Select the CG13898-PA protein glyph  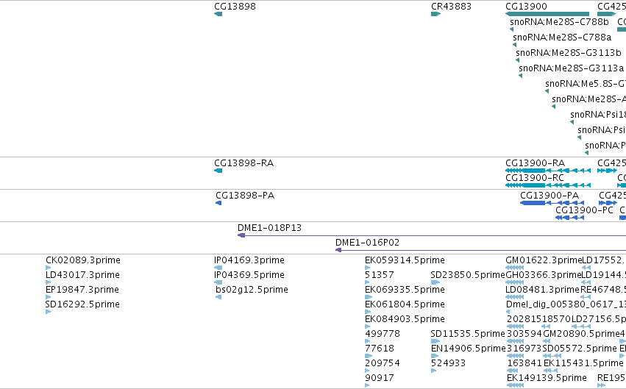tap(218, 203)
